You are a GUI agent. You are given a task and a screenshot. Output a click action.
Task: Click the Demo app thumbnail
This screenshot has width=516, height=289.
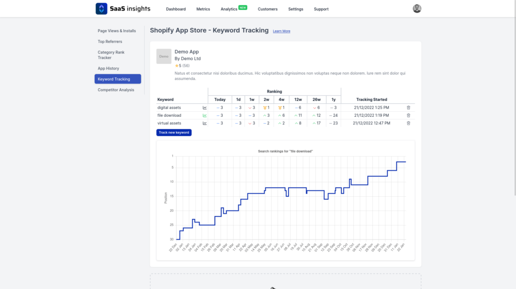click(x=164, y=56)
